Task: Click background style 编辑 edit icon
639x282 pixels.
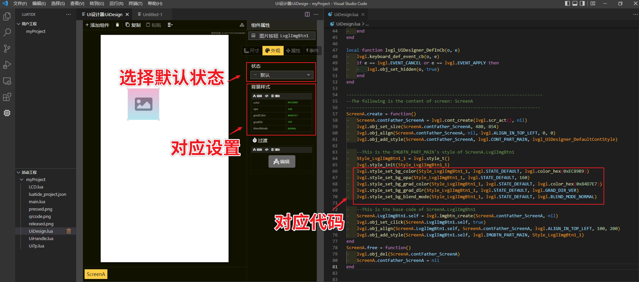Action: point(257,96)
